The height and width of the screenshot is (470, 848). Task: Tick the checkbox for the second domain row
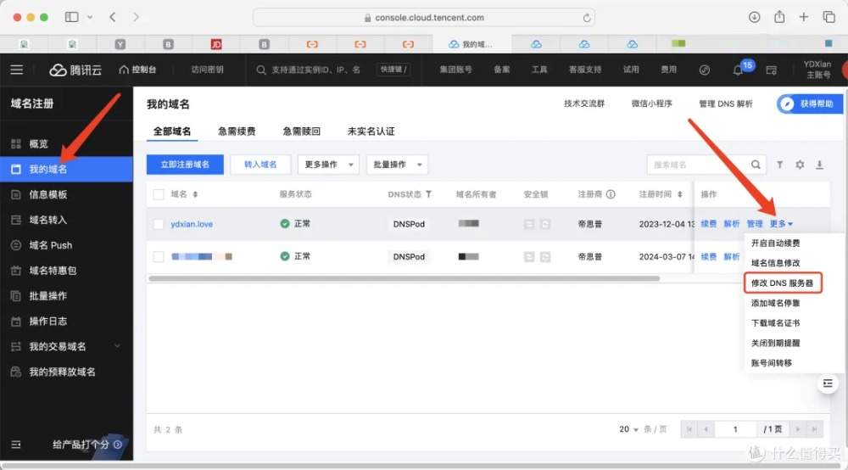tap(159, 256)
